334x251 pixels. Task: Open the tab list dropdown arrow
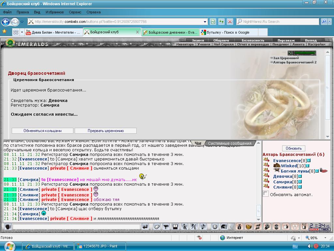click(22, 32)
